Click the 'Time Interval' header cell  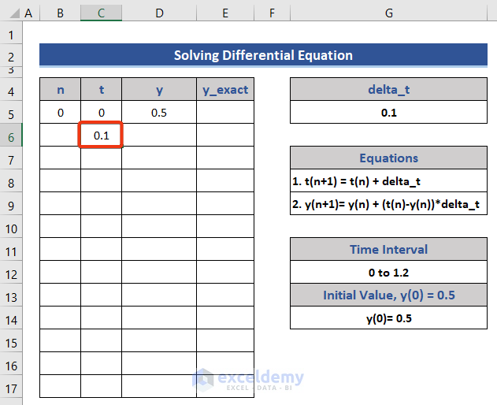(388, 250)
